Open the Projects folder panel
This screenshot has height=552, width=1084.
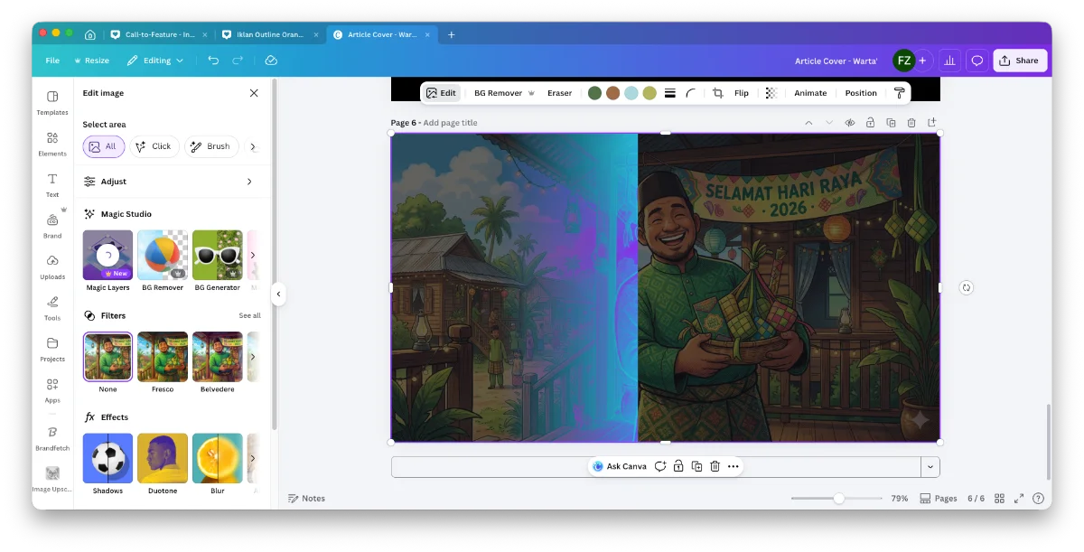(x=52, y=349)
